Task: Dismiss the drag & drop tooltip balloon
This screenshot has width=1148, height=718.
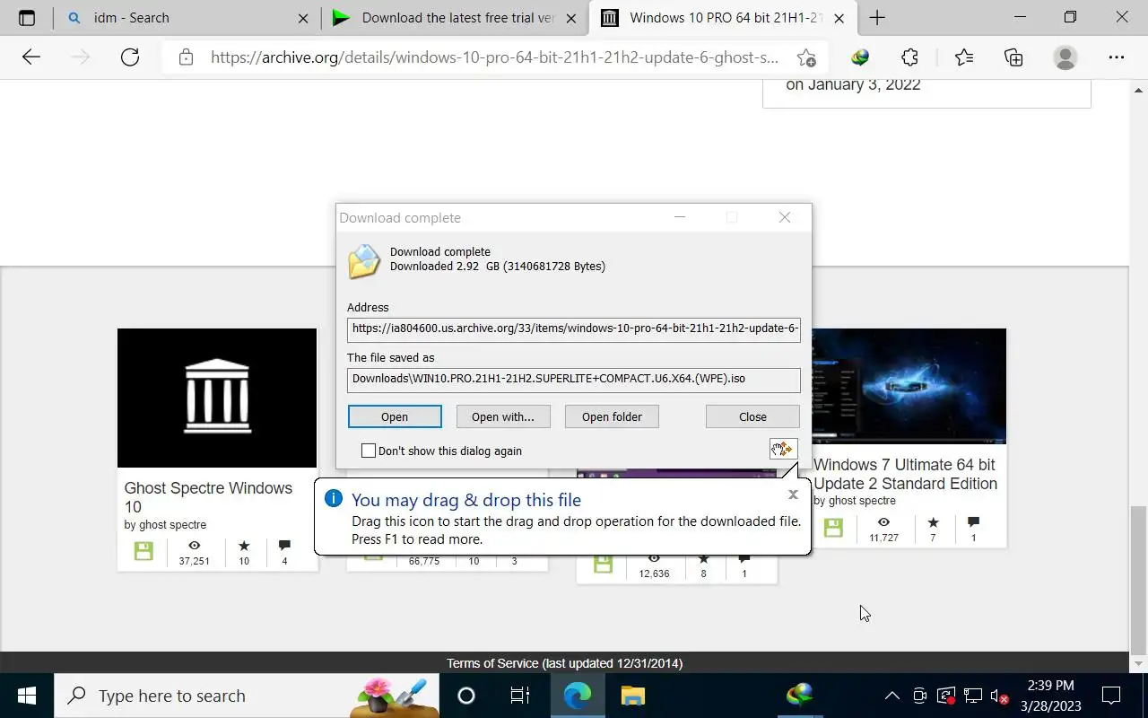Action: tap(793, 495)
